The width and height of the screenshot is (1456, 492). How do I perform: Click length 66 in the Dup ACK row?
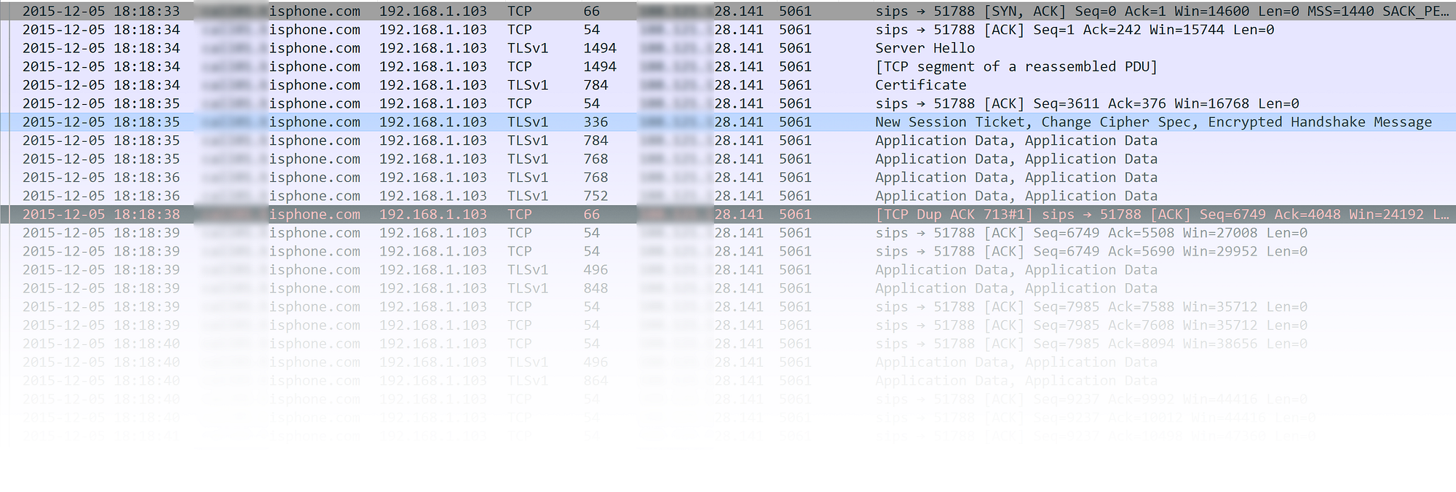[x=592, y=215]
